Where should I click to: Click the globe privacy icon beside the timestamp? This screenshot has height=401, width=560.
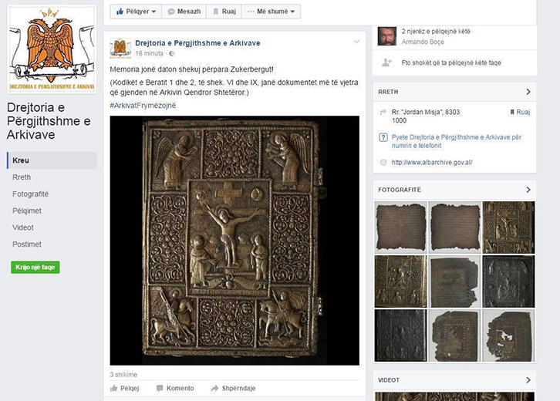pos(172,53)
